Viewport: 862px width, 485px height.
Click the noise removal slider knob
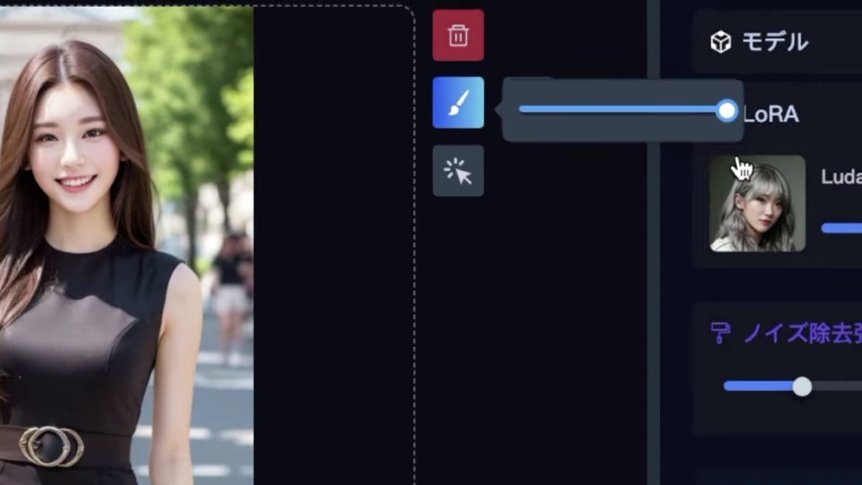[x=802, y=387]
